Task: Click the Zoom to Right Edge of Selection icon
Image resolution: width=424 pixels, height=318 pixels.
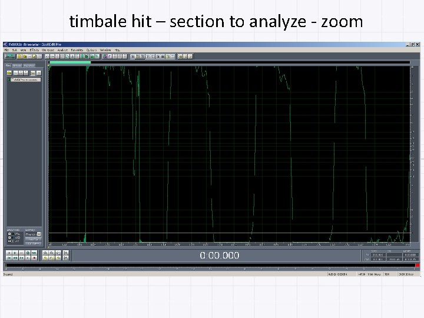Action: coord(58,258)
